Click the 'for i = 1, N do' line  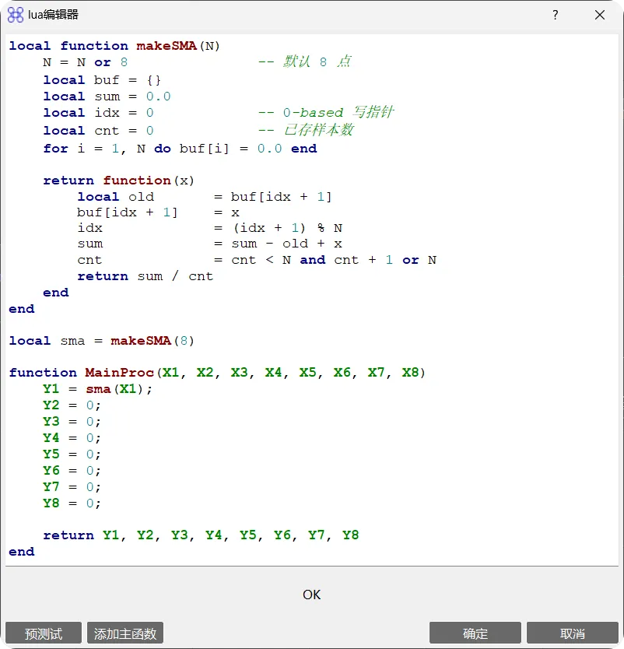180,149
